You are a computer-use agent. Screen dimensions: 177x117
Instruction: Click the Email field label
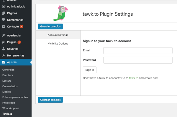(x=86, y=50)
